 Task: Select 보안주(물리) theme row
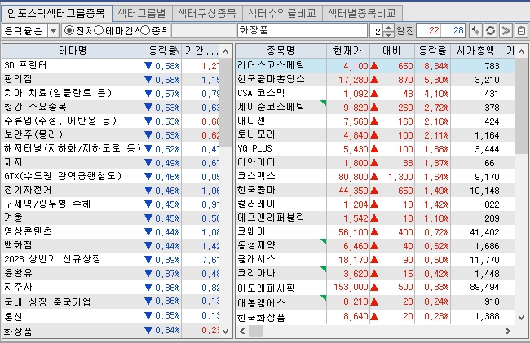click(111, 134)
